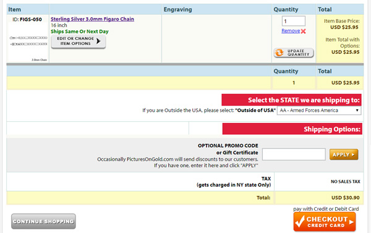Proceed with Checkout Credit Card button
The image size is (371, 233).
[x=325, y=222]
